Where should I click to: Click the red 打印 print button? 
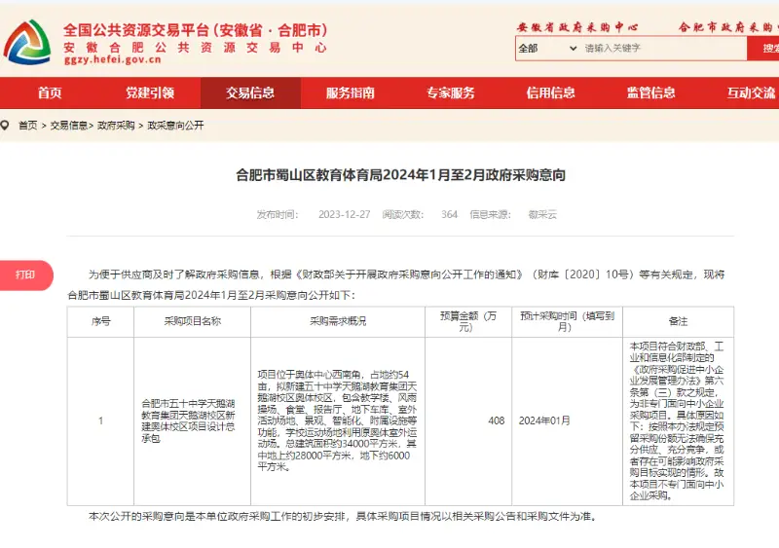[x=25, y=274]
